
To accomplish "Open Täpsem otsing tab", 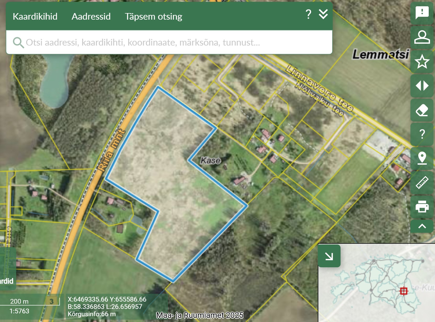I will 153,16.
